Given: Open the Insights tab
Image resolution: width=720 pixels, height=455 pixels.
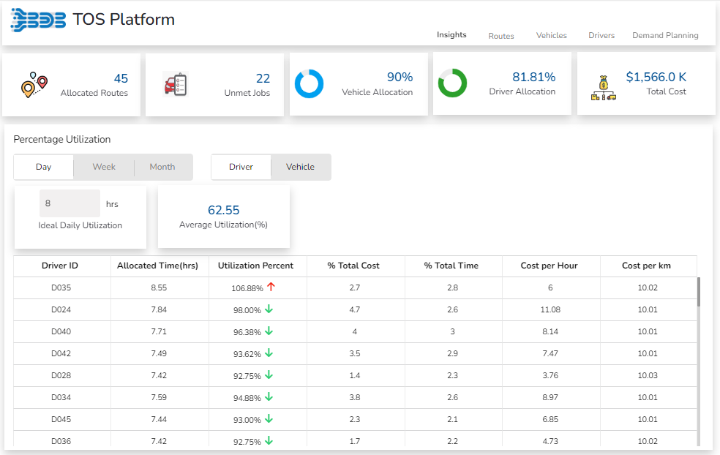Looking at the screenshot, I should coord(451,35).
